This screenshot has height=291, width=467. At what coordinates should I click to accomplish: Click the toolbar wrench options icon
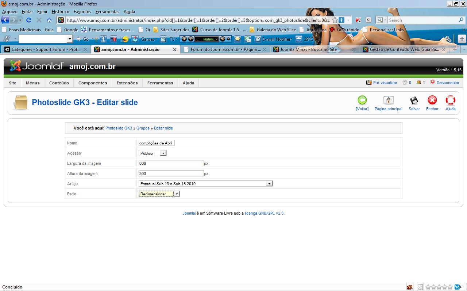coord(448,39)
